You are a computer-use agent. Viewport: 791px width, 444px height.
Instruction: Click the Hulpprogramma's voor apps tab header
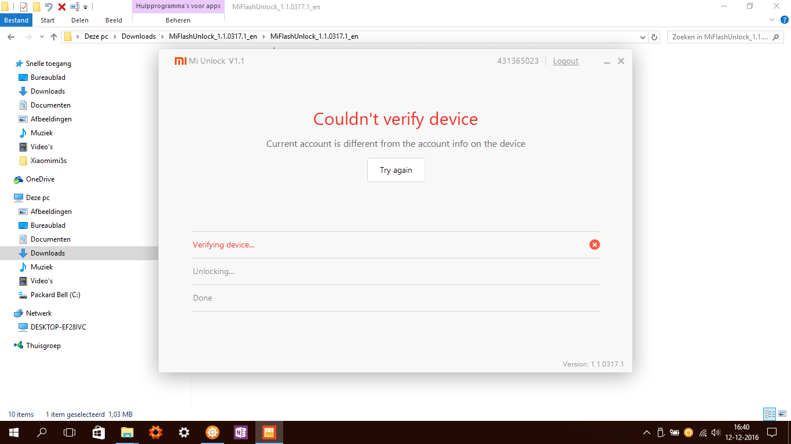coord(178,6)
